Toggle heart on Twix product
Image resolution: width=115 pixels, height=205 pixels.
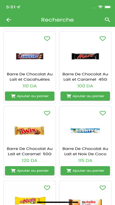pyautogui.click(x=47, y=113)
